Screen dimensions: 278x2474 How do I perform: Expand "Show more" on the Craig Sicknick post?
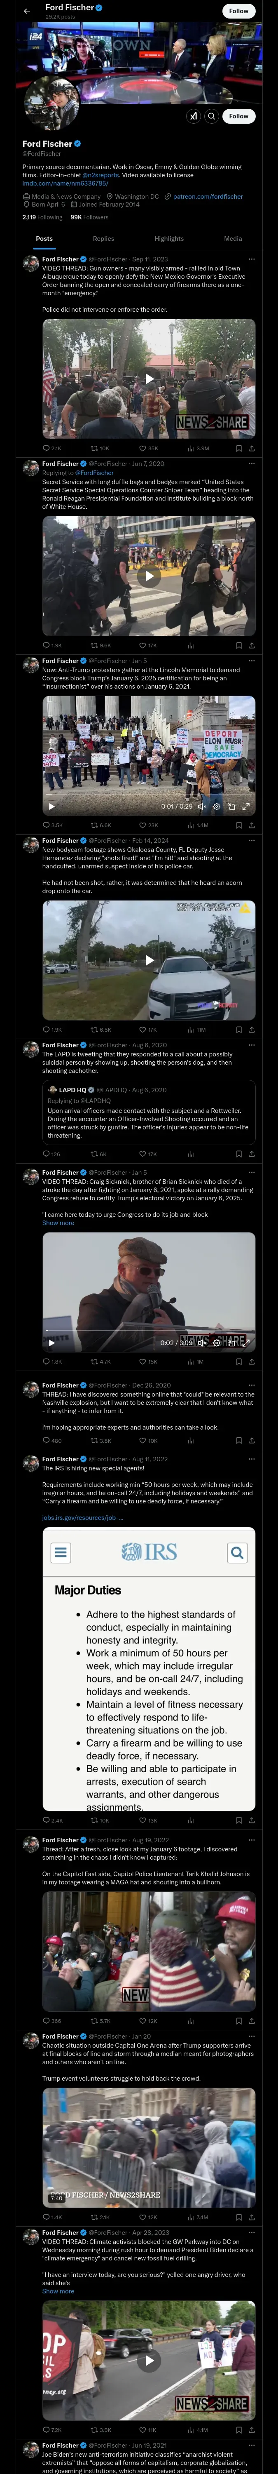click(58, 1223)
